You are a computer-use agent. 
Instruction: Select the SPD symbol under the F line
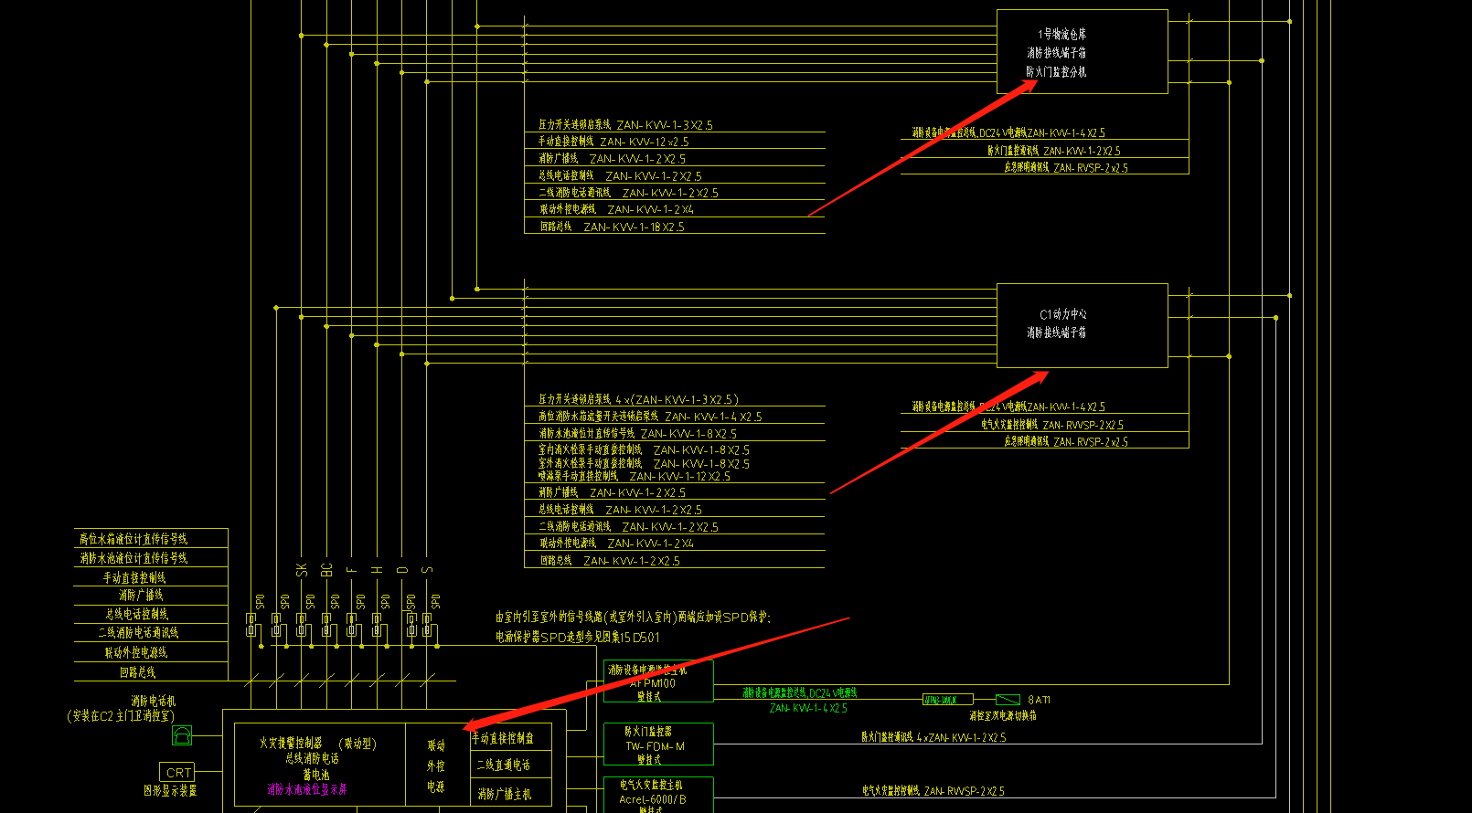351,627
